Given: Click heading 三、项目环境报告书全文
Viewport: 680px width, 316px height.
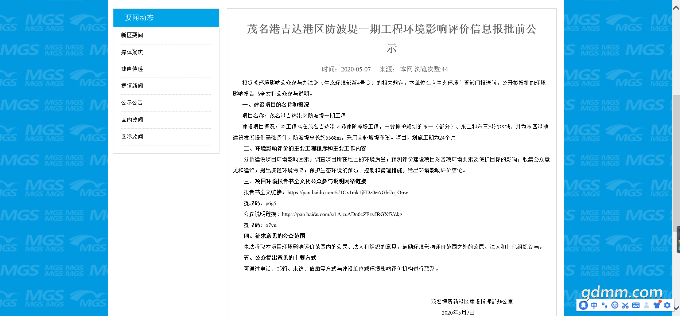Looking at the screenshot, I should (x=305, y=181).
